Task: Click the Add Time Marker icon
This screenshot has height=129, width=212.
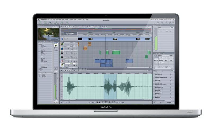Action: [57, 22]
